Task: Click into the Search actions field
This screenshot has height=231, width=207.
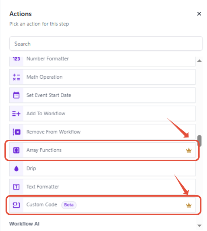Action: click(x=106, y=44)
